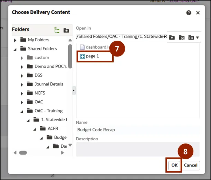Select page 1 in content list
Viewport: 211px width, 180px height.
click(x=89, y=56)
